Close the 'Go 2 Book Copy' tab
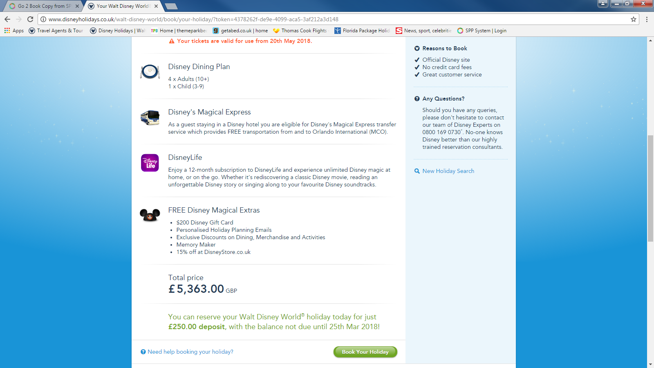The width and height of the screenshot is (654, 368). point(77,6)
